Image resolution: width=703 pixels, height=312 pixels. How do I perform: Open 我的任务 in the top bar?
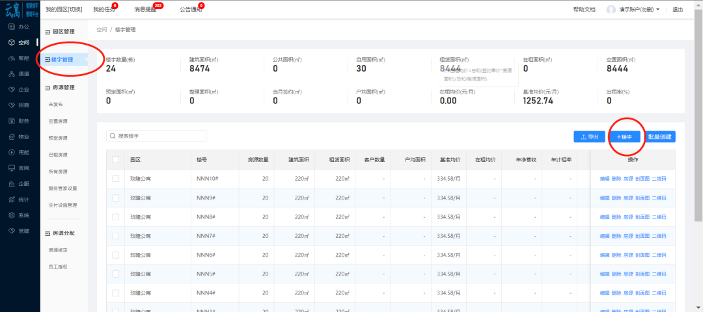point(103,9)
